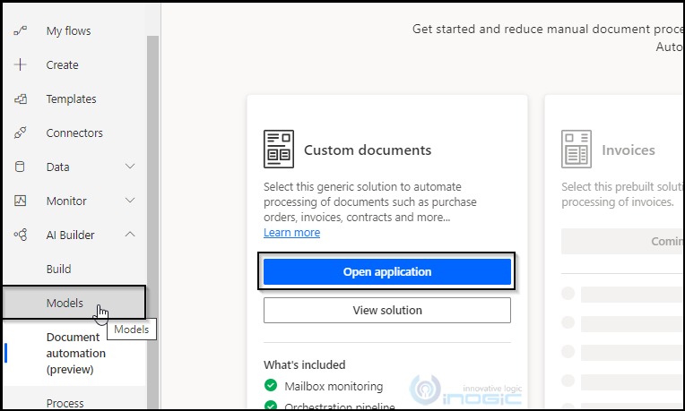685x411 pixels.
Task: Open Models under AI Builder
Action: pyautogui.click(x=65, y=303)
